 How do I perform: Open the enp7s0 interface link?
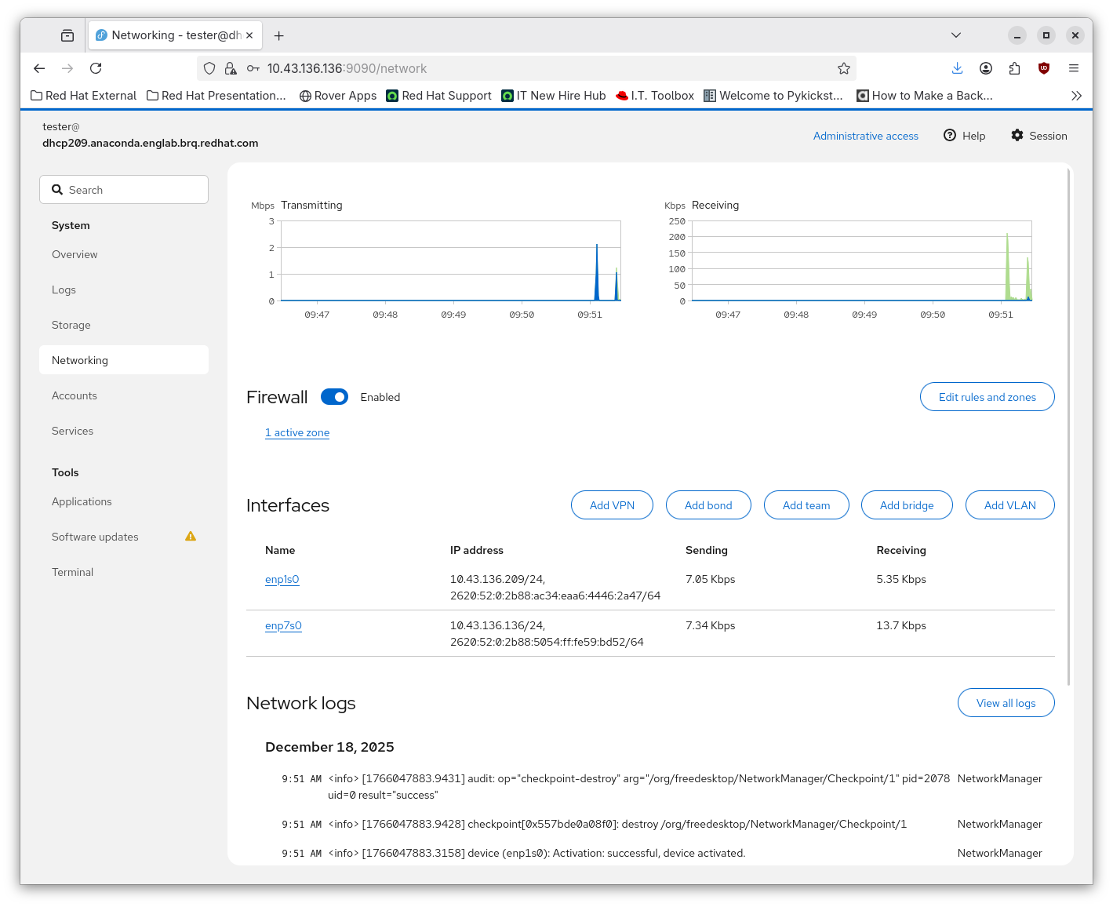coord(283,625)
